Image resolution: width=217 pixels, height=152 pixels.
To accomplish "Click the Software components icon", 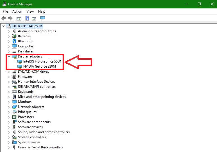I will point(15,122).
